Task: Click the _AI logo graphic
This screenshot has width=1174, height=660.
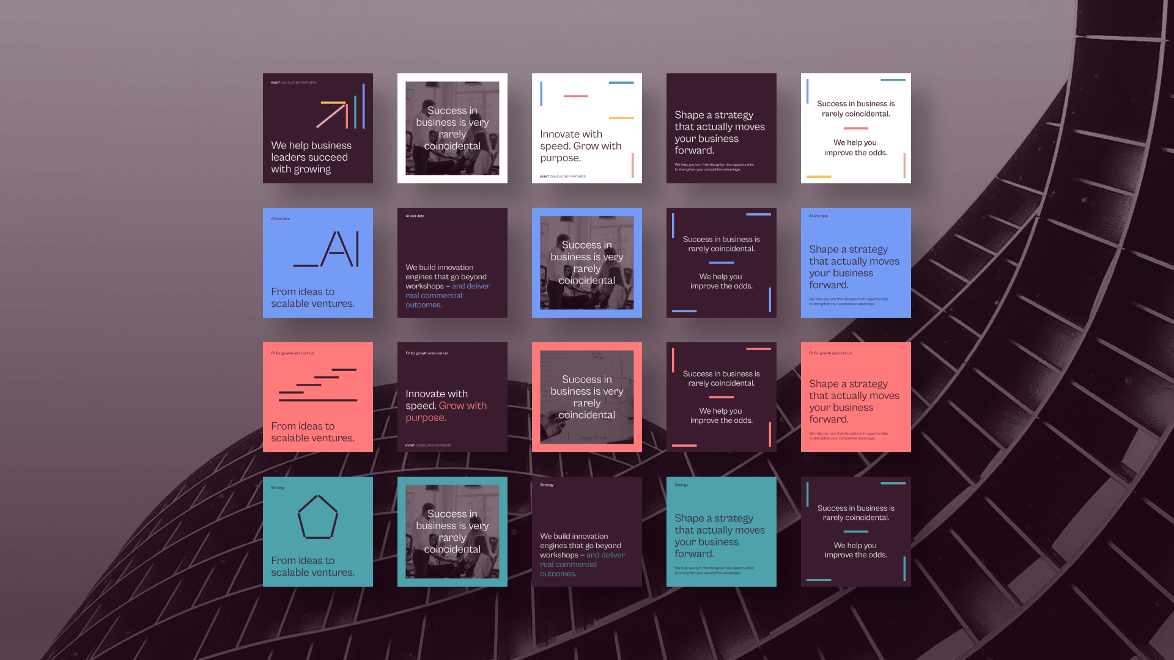Action: tap(327, 249)
